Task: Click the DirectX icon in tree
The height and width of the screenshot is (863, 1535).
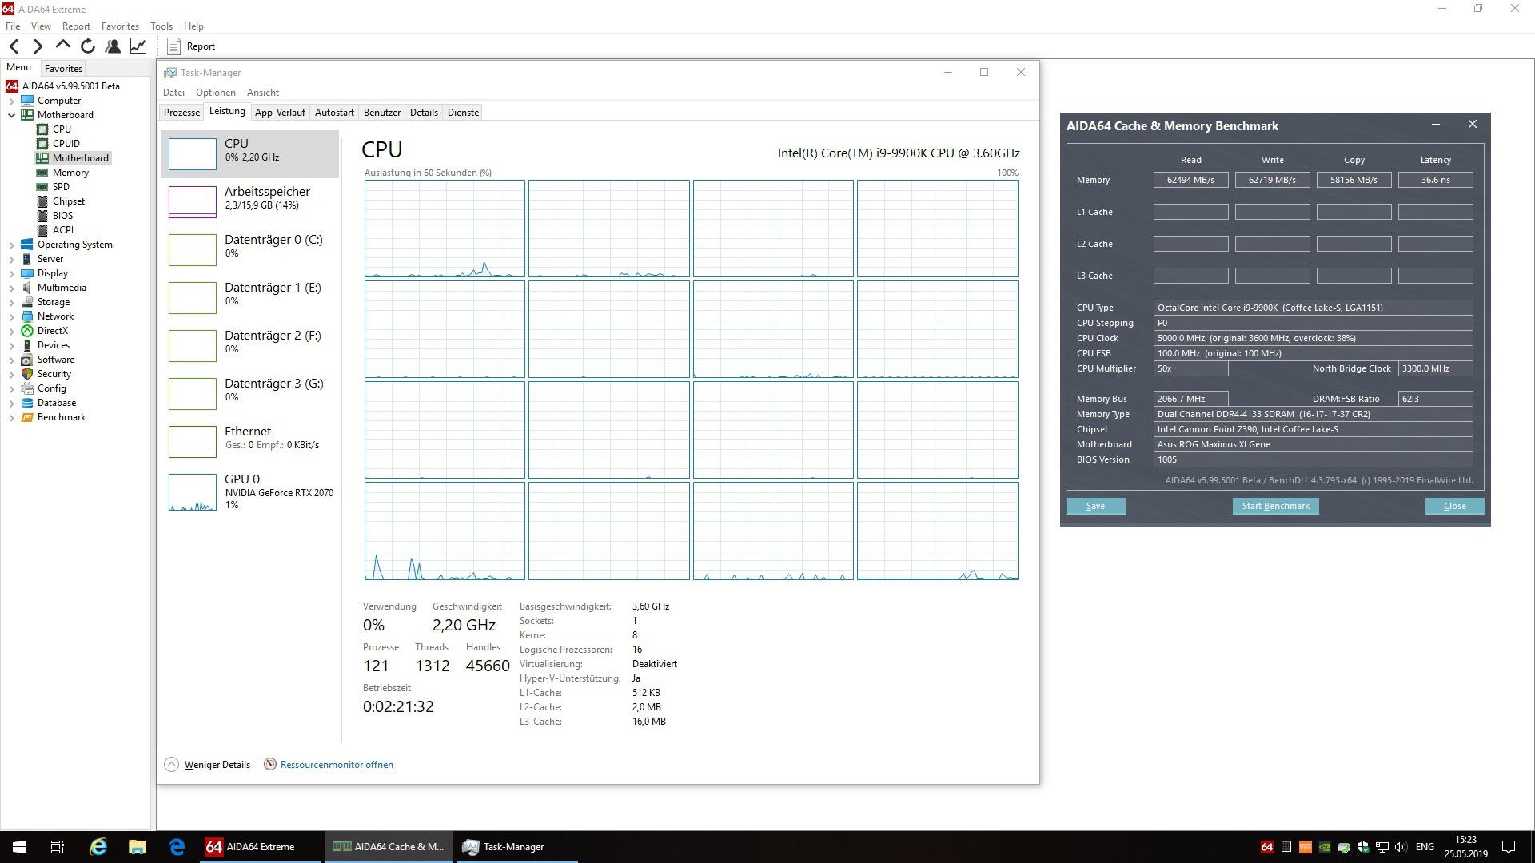Action: pyautogui.click(x=27, y=331)
